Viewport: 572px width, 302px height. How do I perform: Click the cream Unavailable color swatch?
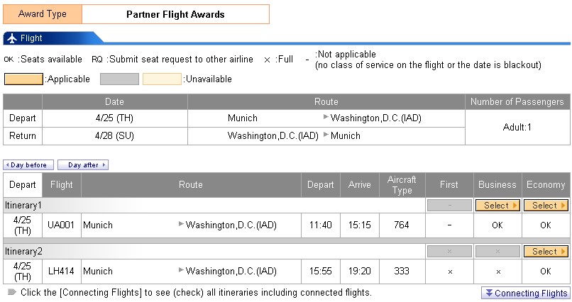[x=162, y=79]
